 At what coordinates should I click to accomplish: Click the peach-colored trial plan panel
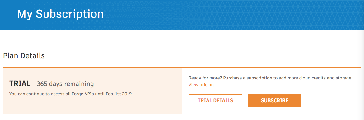[92, 91]
